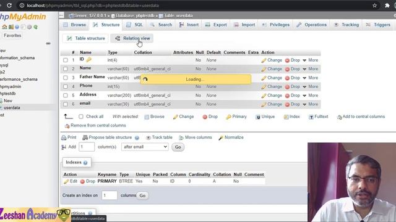Switch to the Structure tab
The width and height of the screenshot is (396, 222).
point(106,25)
